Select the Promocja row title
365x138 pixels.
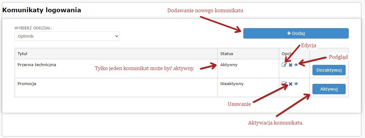click(27, 84)
